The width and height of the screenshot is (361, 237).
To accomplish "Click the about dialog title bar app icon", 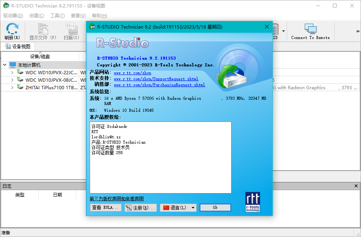I will pos(92,27).
